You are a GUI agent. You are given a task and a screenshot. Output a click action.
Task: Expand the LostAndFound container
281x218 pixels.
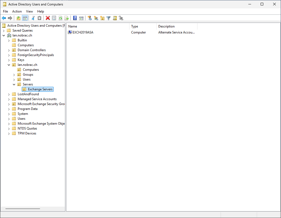9,94
